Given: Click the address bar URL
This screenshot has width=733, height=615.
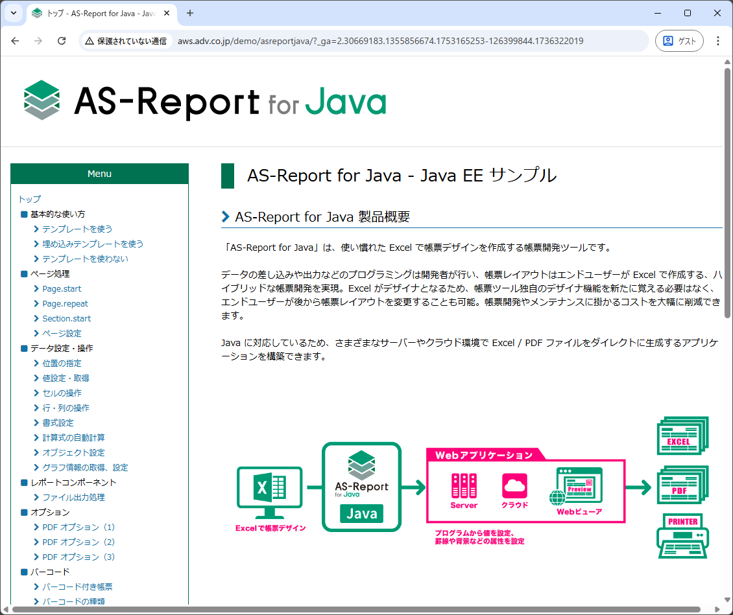Looking at the screenshot, I should (x=380, y=41).
